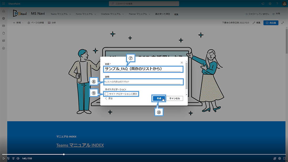The width and height of the screenshot is (288, 162).
Task: Open the files page icon in left rail
Action: click(3, 33)
